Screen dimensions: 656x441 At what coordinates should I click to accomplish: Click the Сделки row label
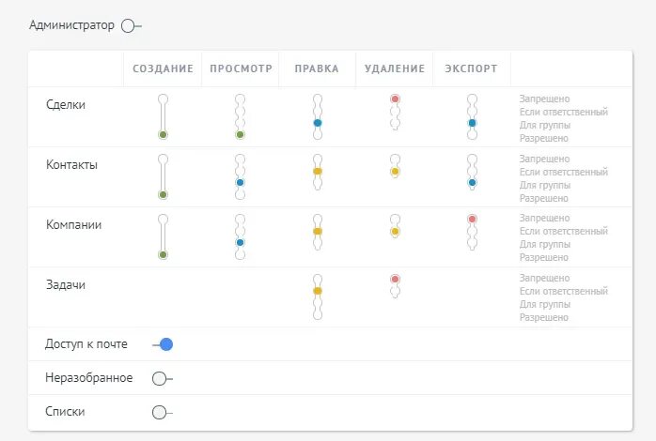point(66,105)
